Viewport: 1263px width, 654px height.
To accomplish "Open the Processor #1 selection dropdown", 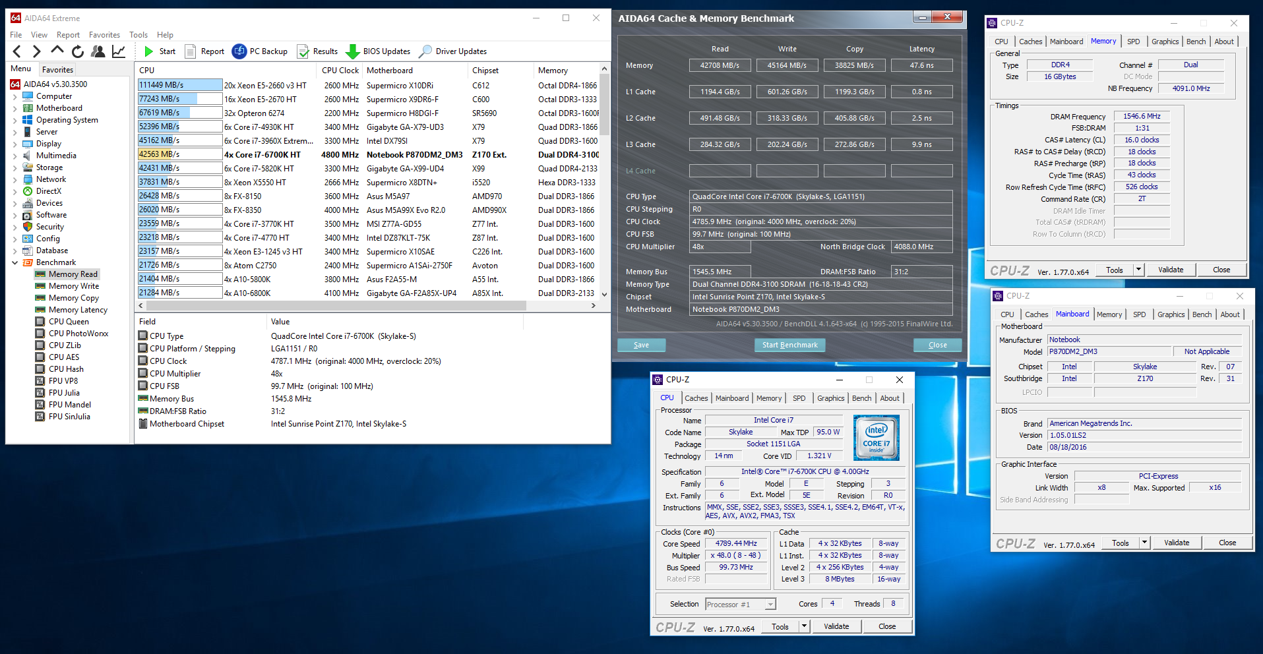I will [769, 605].
